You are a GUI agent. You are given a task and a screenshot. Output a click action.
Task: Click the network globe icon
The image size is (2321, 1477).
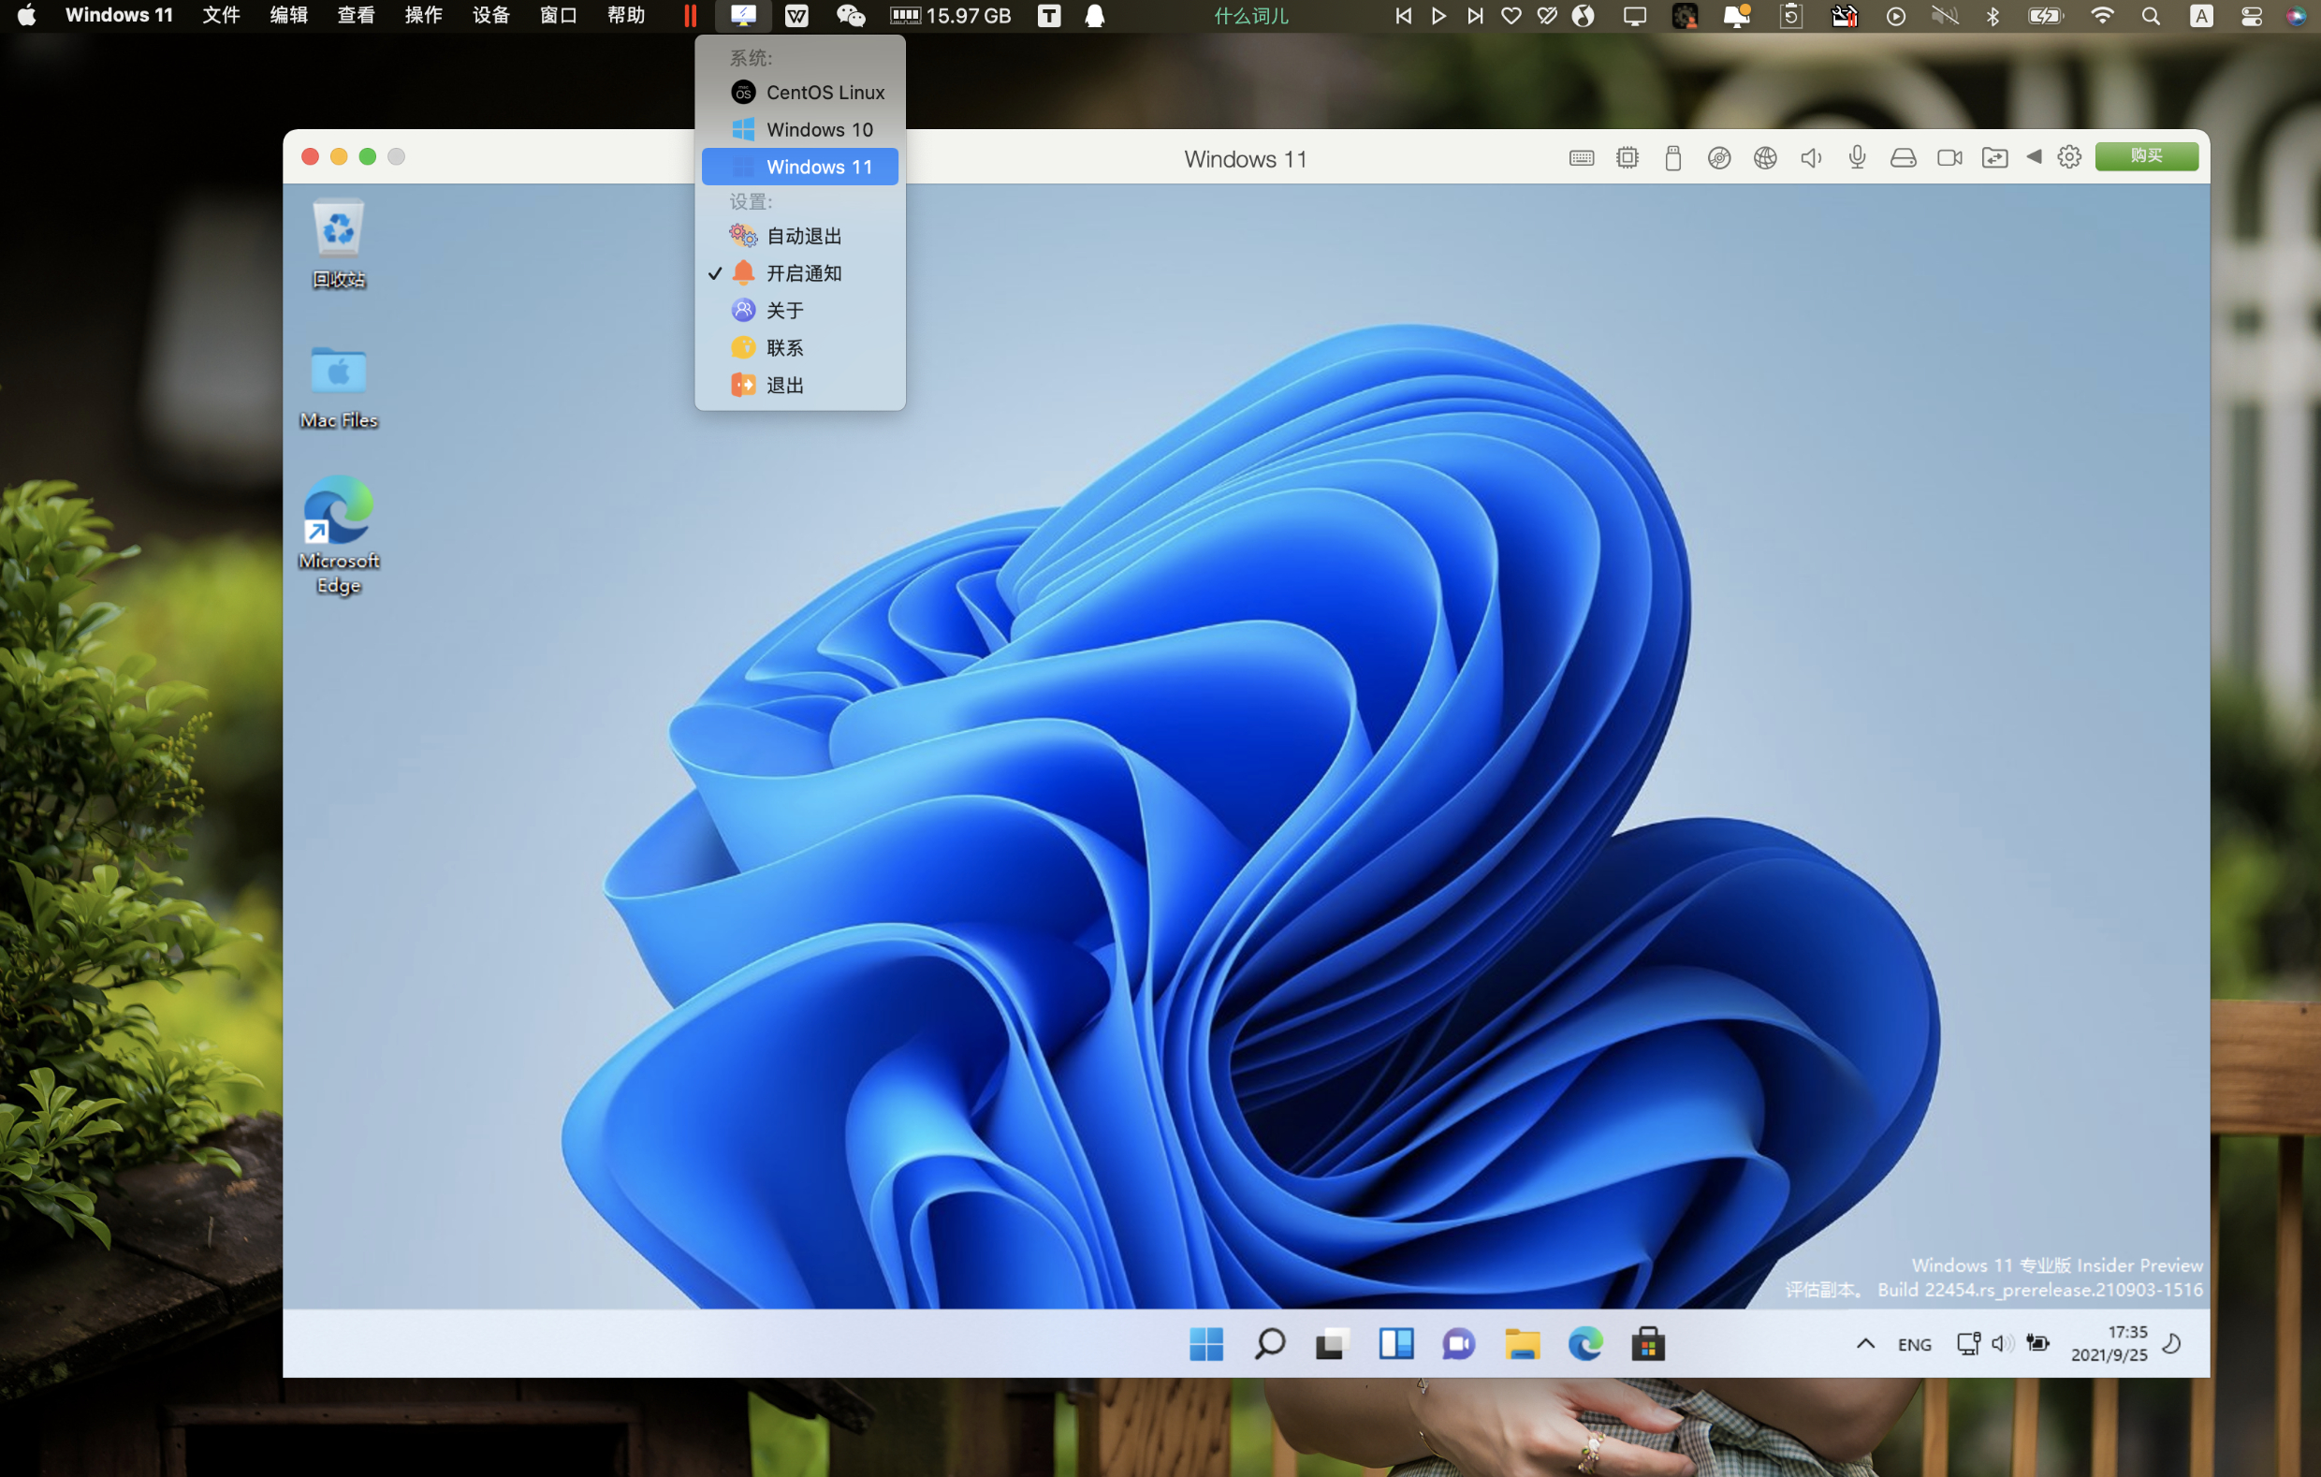coord(1765,158)
